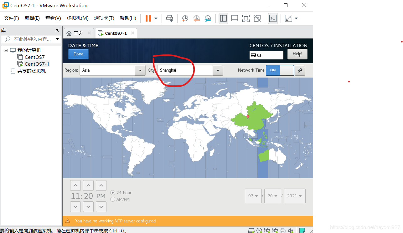
Task: Close the 库 library panel
Action: point(57,30)
